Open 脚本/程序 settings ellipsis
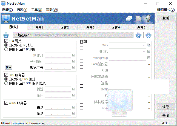 (x=149, y=102)
